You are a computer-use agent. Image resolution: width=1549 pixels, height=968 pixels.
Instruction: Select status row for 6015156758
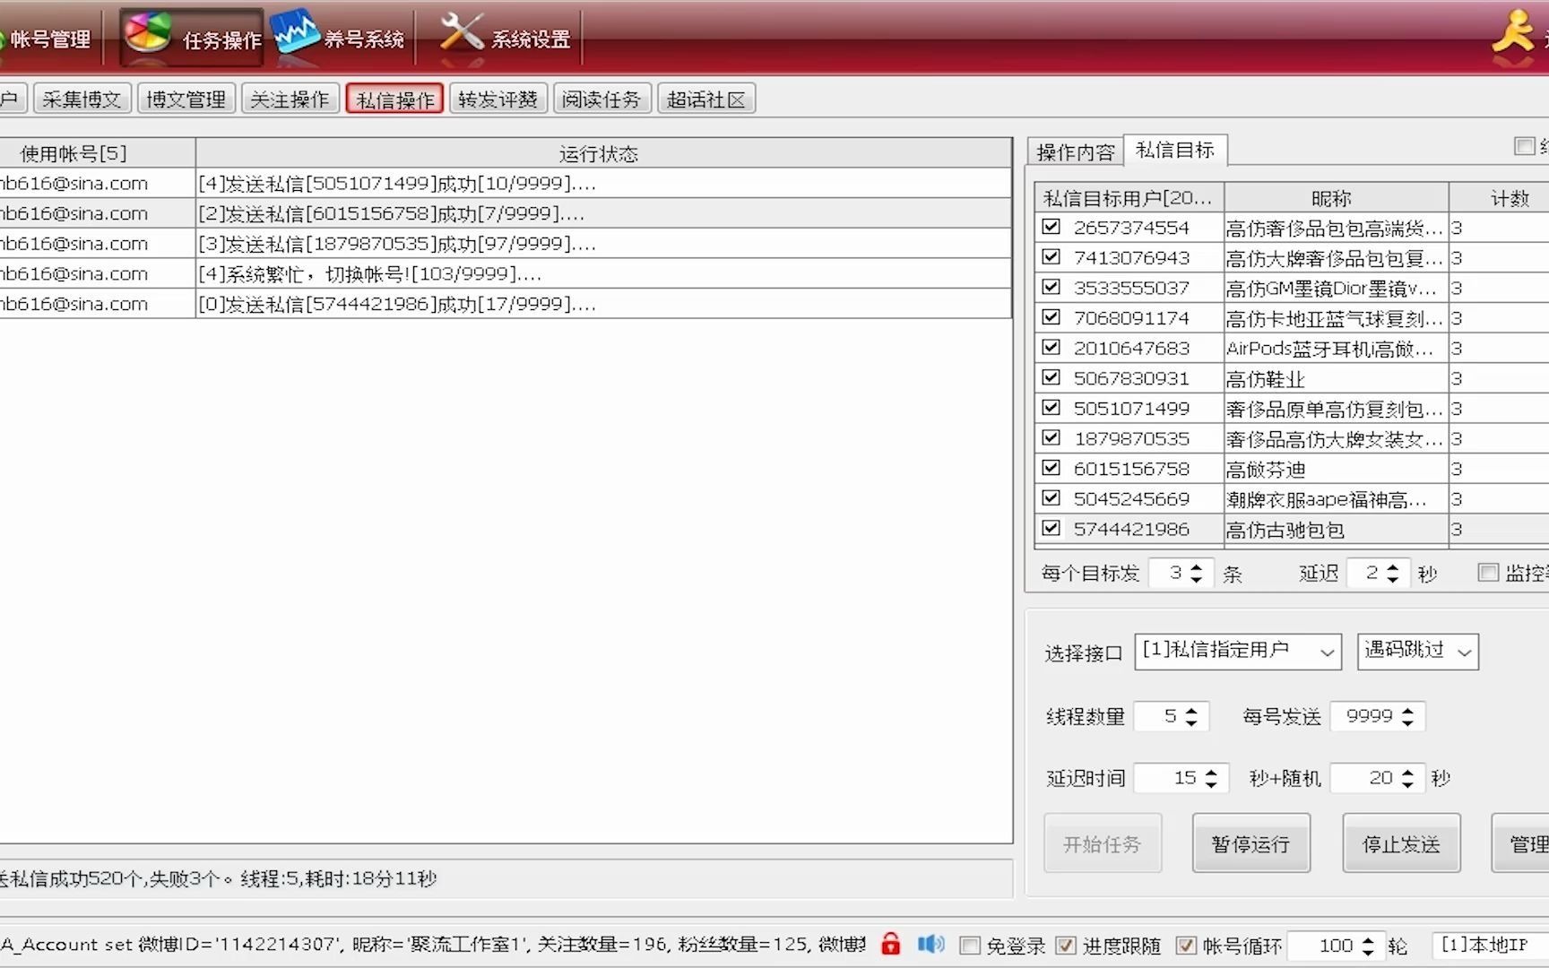pyautogui.click(x=506, y=213)
